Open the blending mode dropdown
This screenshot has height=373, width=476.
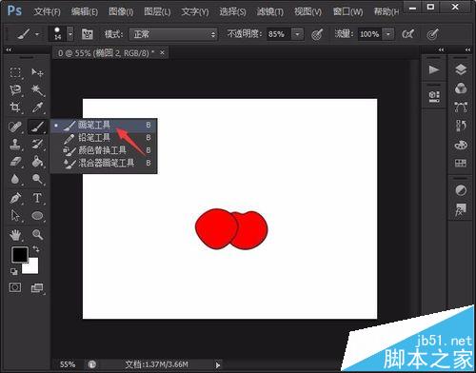point(173,34)
